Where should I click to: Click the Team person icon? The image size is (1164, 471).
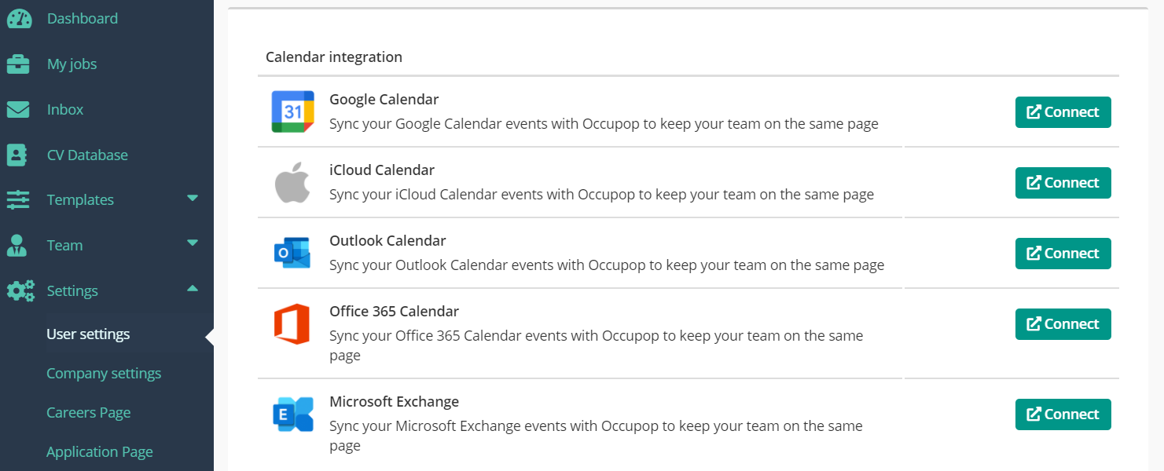(20, 244)
